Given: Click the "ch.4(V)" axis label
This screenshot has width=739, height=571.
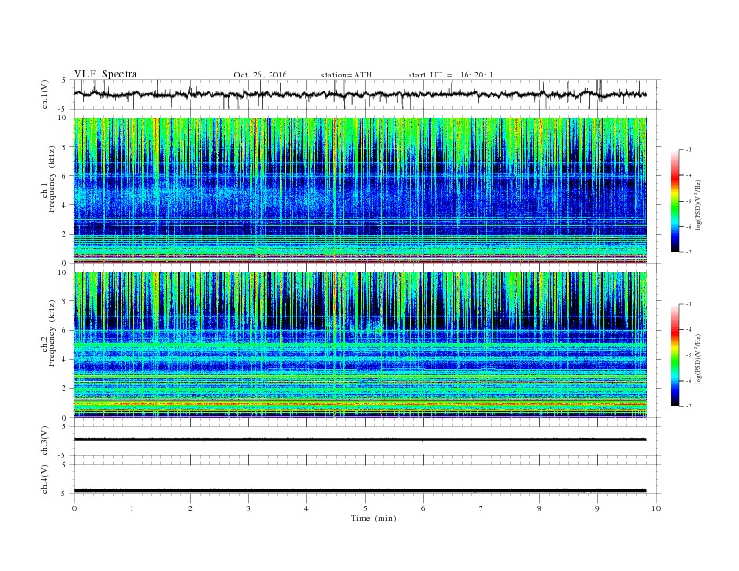Looking at the screenshot, I should click(45, 479).
